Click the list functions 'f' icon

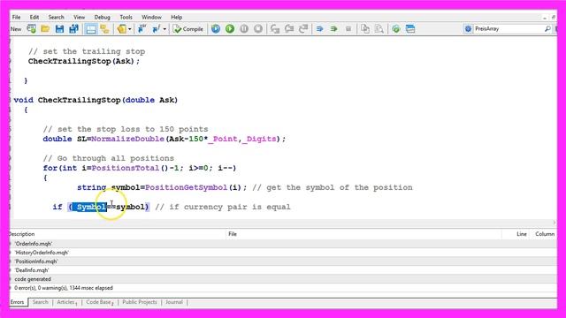[x=156, y=29]
